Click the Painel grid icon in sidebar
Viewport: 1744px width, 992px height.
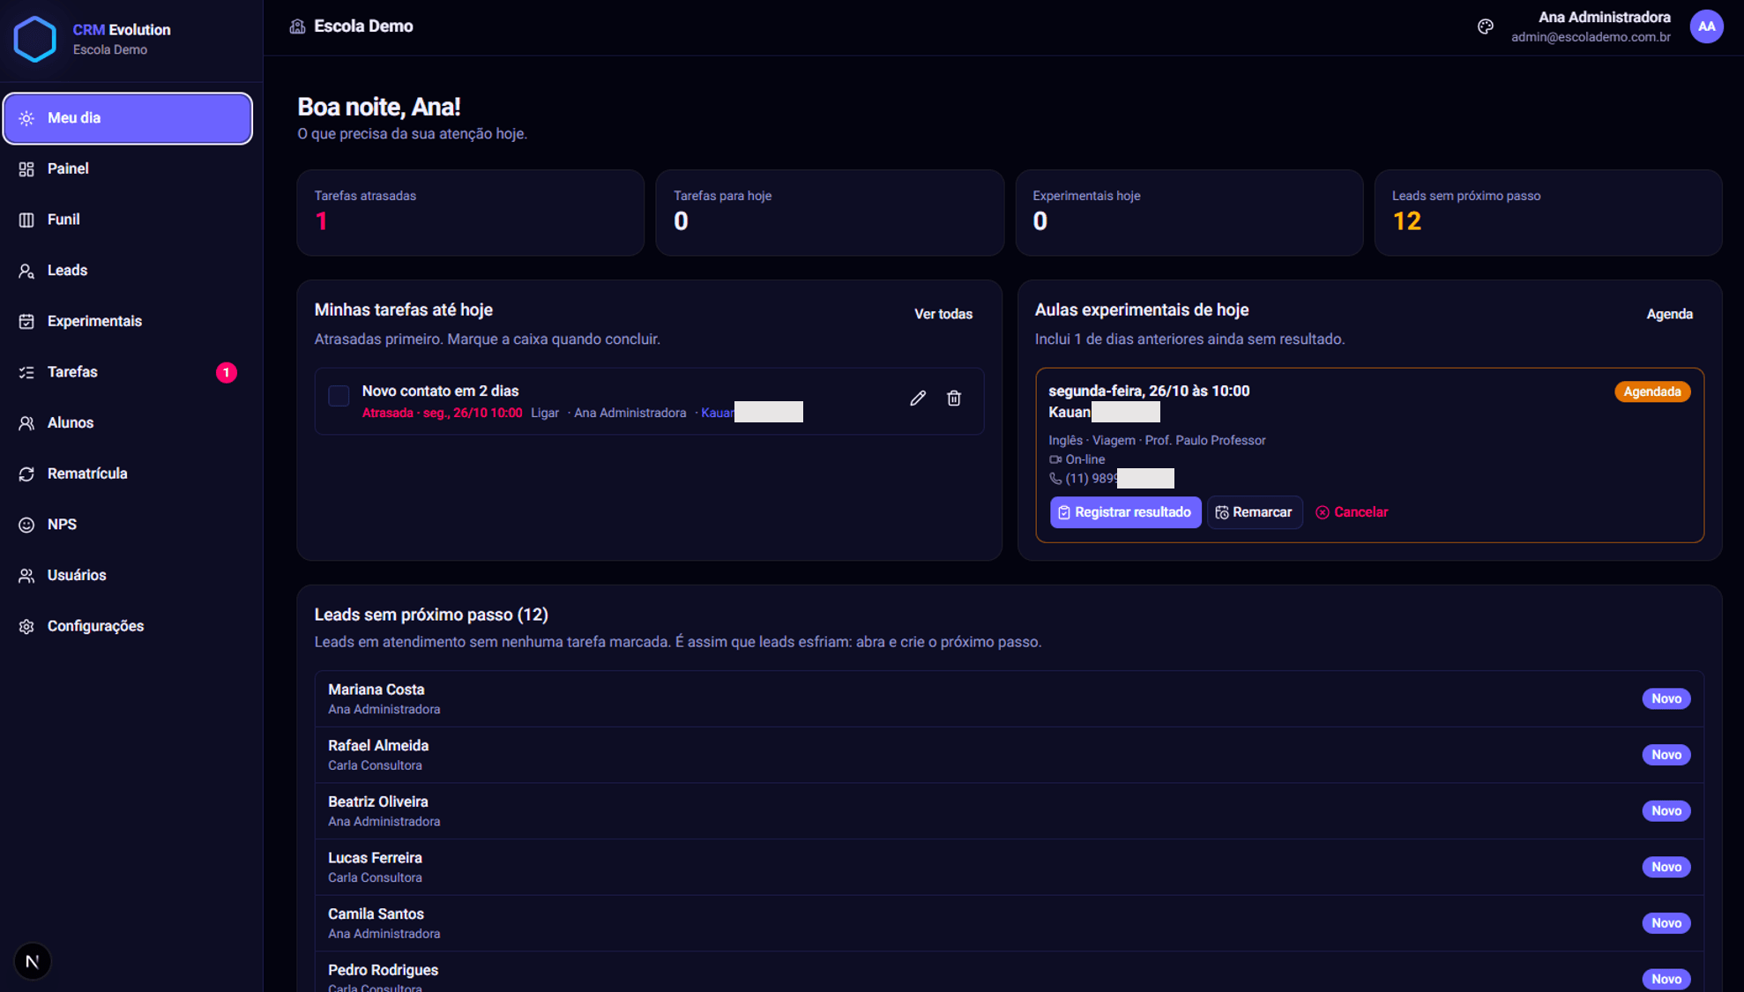tap(26, 169)
